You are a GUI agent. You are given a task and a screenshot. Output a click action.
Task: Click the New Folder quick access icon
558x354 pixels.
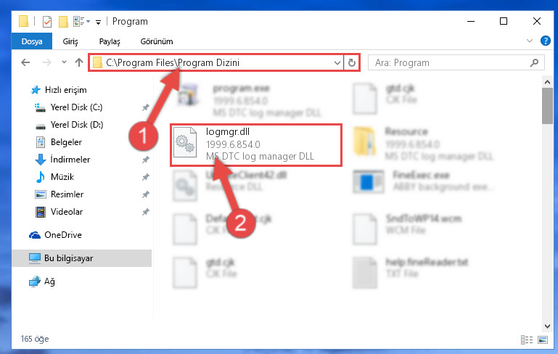(x=63, y=22)
